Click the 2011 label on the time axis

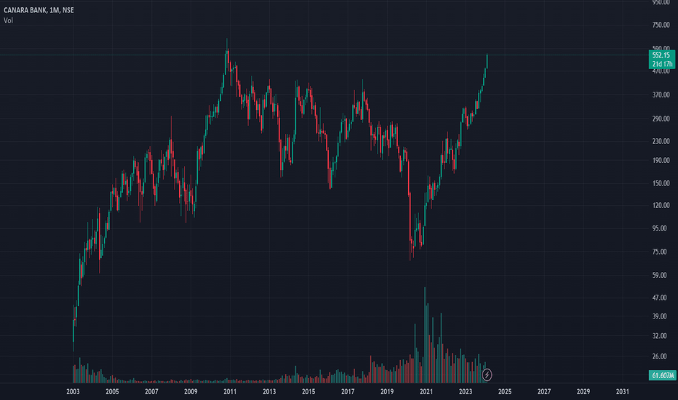(x=230, y=391)
